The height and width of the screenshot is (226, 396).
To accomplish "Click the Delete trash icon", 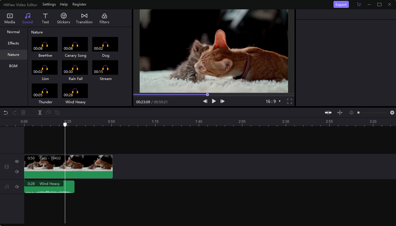I will coord(23,113).
